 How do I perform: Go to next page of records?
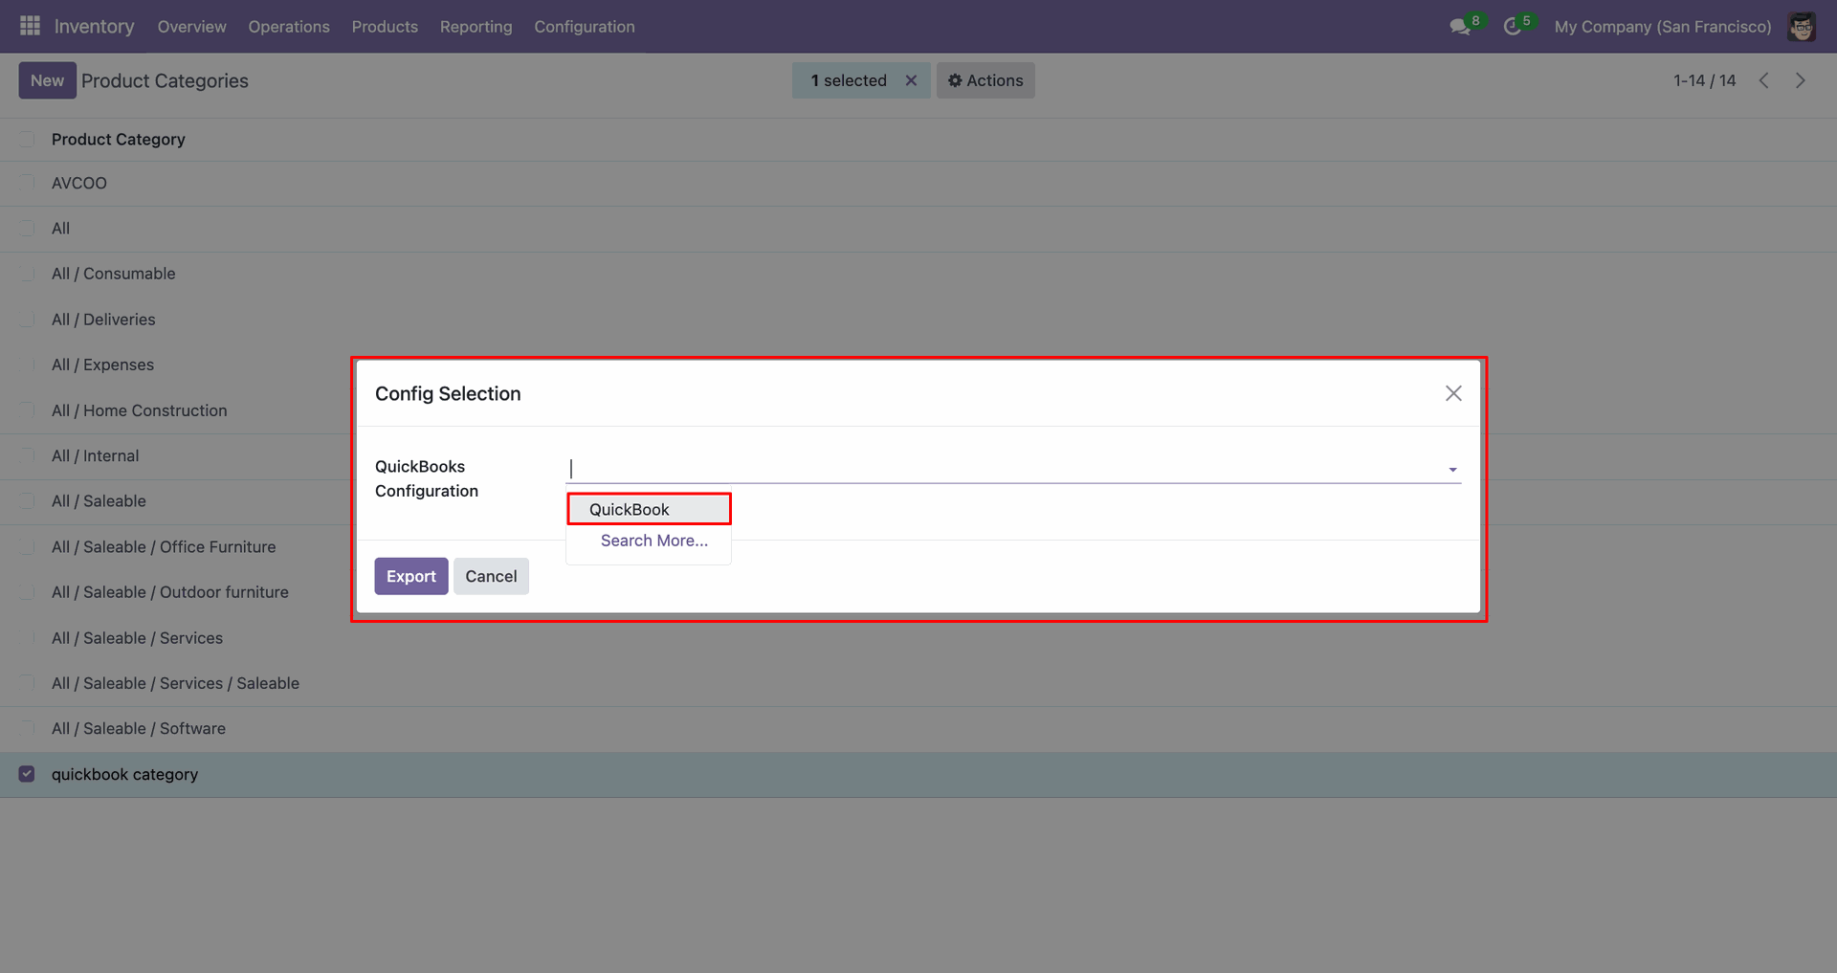coord(1800,80)
